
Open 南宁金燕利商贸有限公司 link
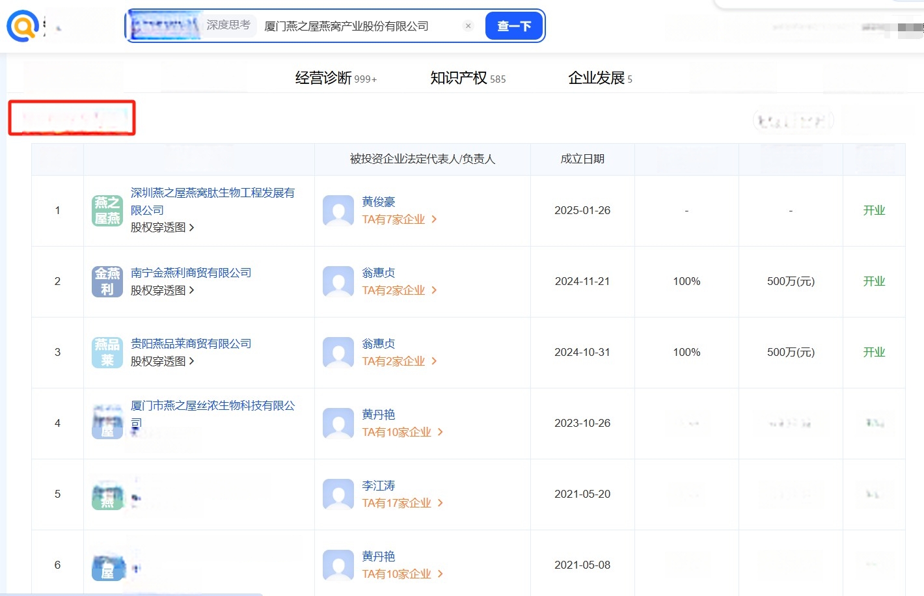pyautogui.click(x=191, y=273)
